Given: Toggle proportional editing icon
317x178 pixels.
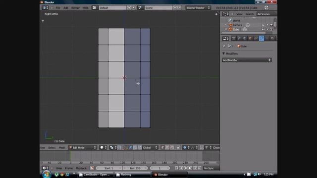Looking at the screenshot, I should 186,148.
